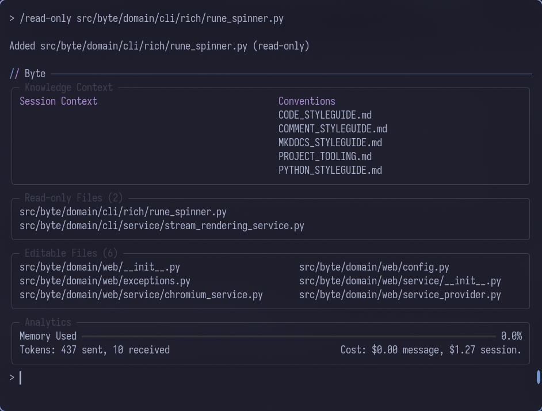This screenshot has width=542, height=411.
Task: Open the editable config.py file
Action: [374, 267]
